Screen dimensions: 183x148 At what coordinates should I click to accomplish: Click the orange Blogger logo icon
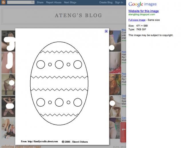[x=3, y=2]
